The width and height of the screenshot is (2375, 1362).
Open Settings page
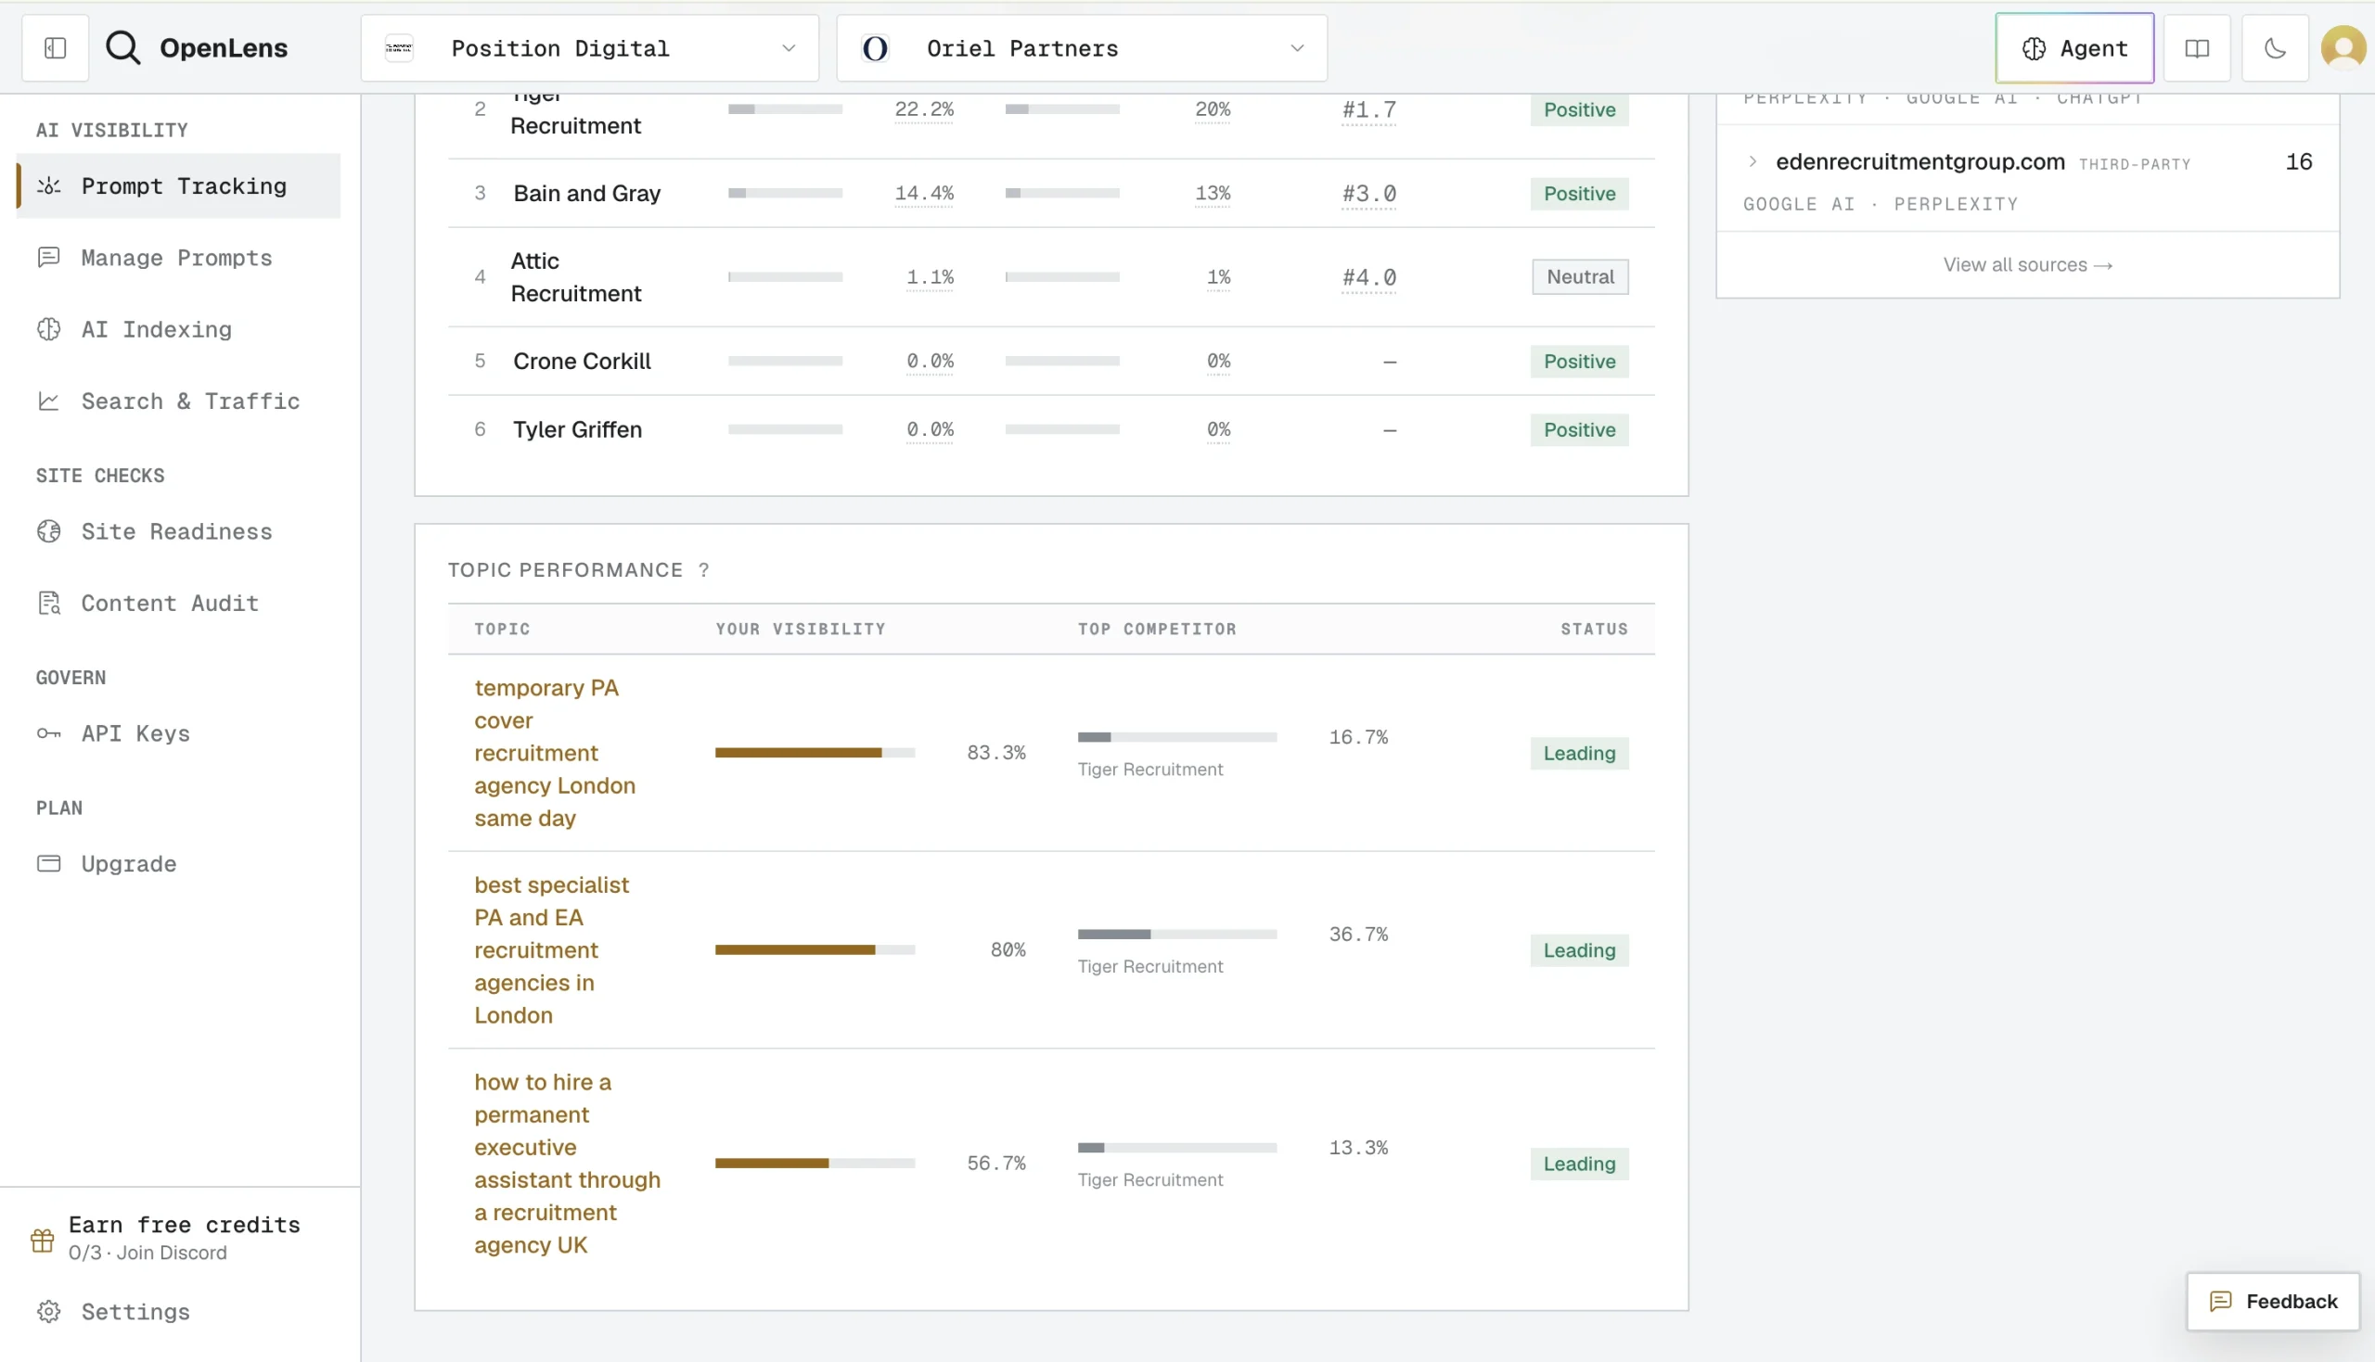point(179,1312)
